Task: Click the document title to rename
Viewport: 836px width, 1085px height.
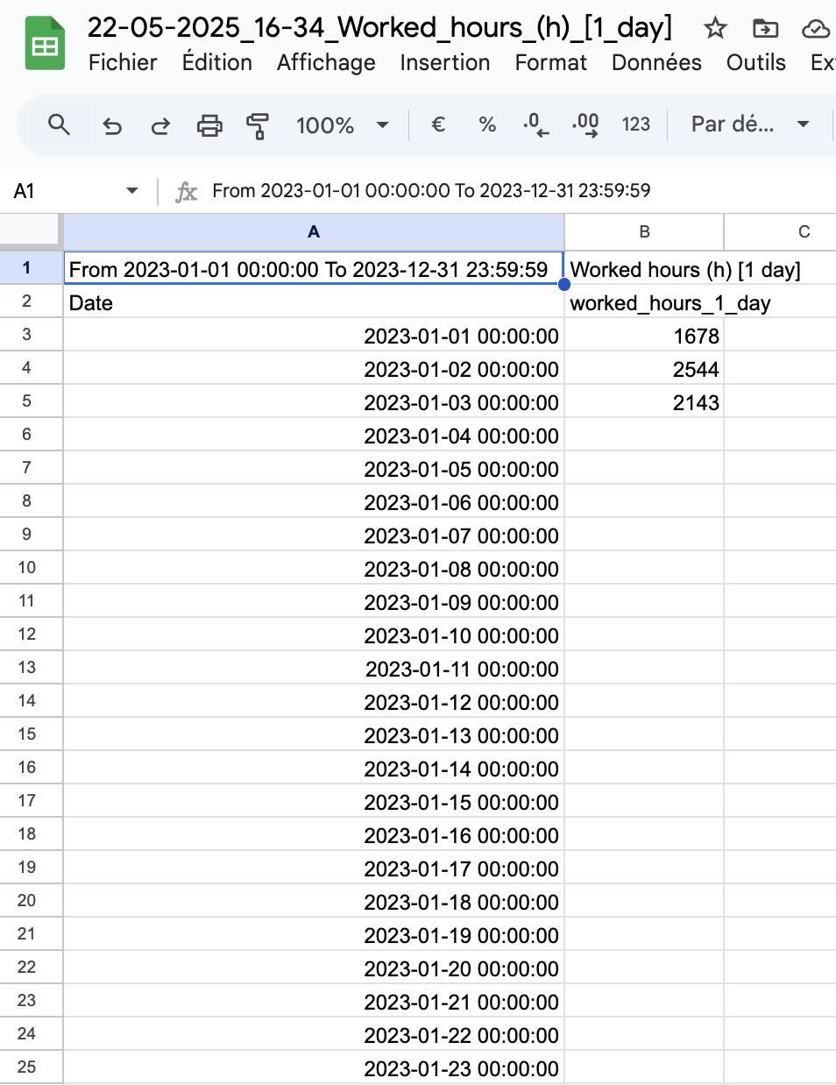Action: (379, 27)
